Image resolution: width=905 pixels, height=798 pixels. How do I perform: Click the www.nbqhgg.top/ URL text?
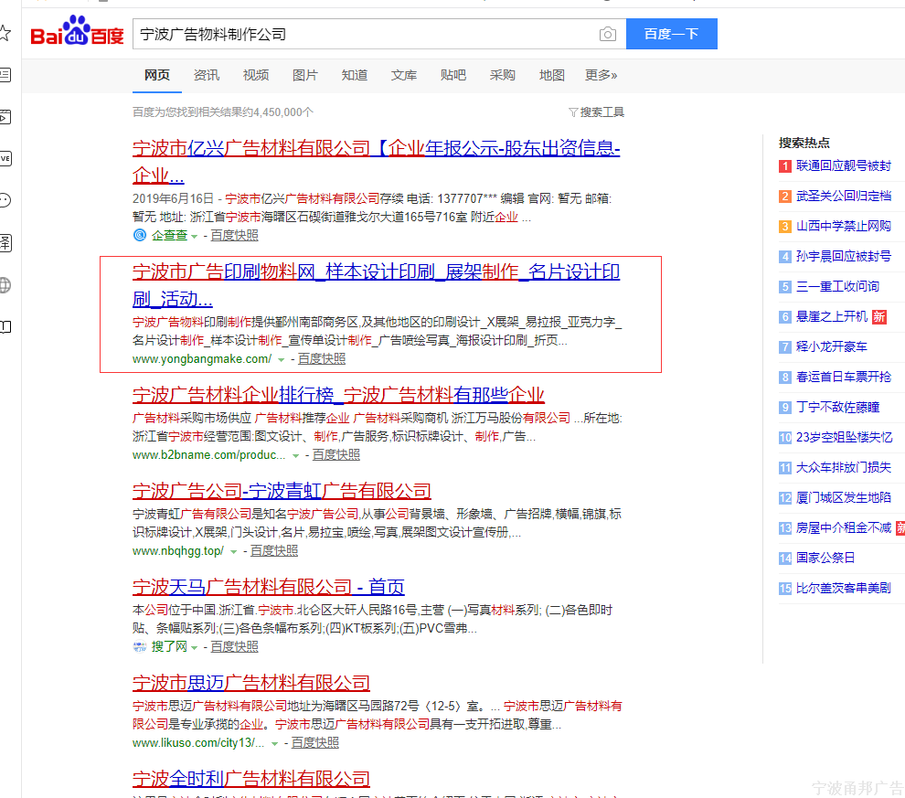[178, 551]
